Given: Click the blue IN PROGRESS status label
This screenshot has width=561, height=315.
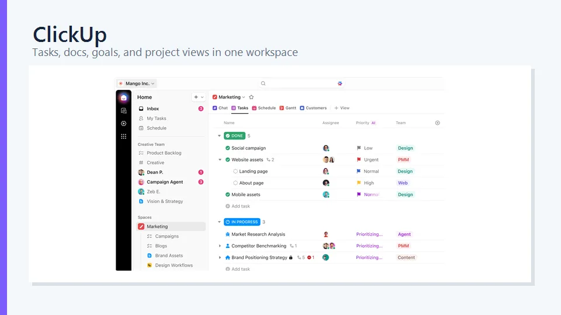Looking at the screenshot, I should [242, 222].
